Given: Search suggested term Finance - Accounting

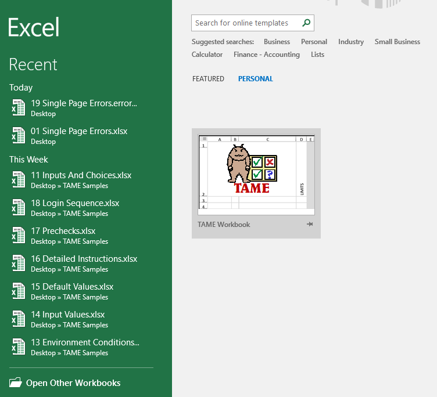Looking at the screenshot, I should pos(267,55).
